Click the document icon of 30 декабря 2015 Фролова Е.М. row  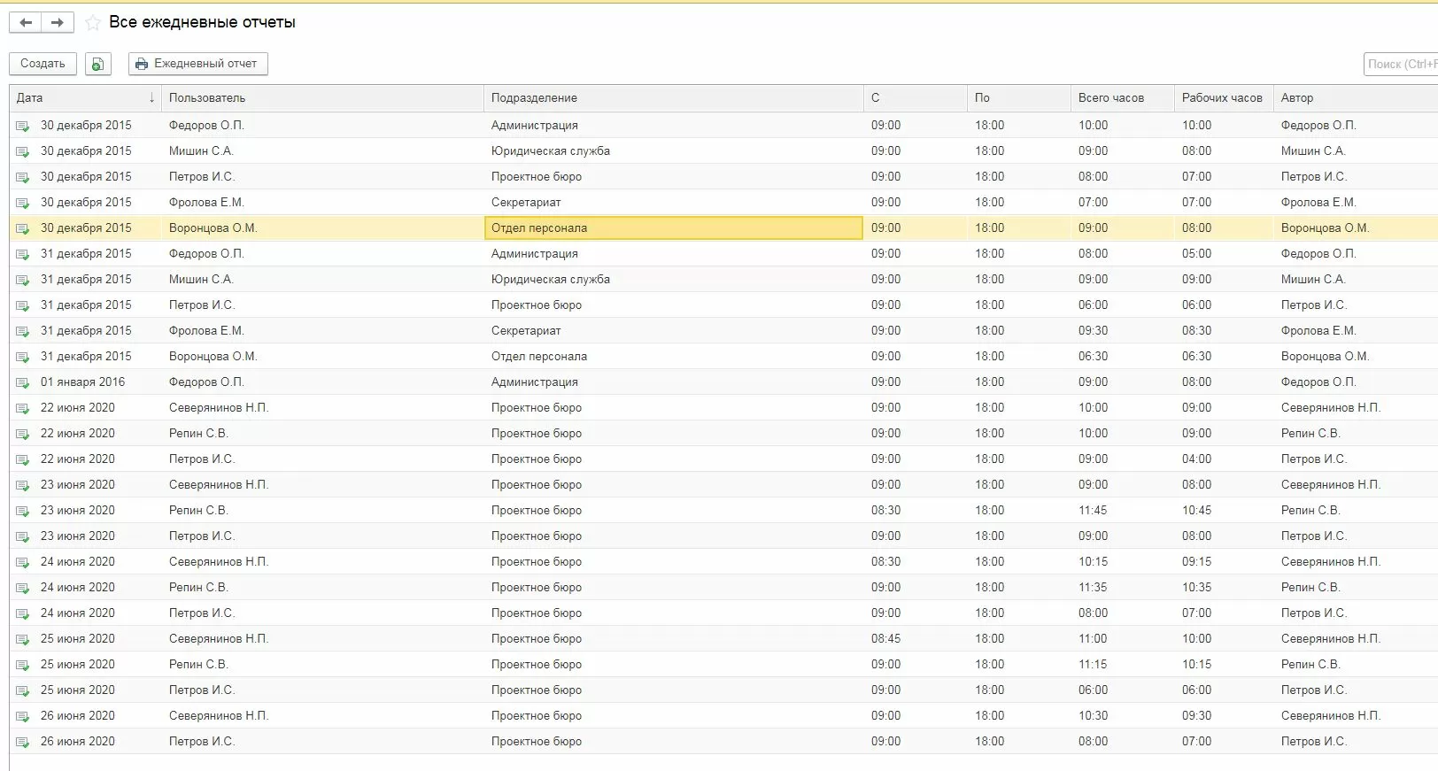click(x=22, y=203)
